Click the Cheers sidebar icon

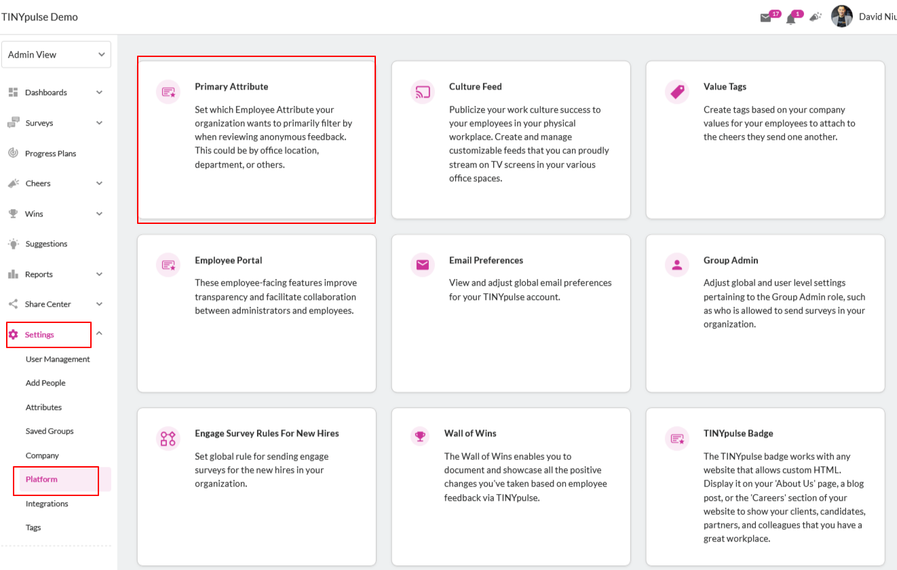[13, 183]
